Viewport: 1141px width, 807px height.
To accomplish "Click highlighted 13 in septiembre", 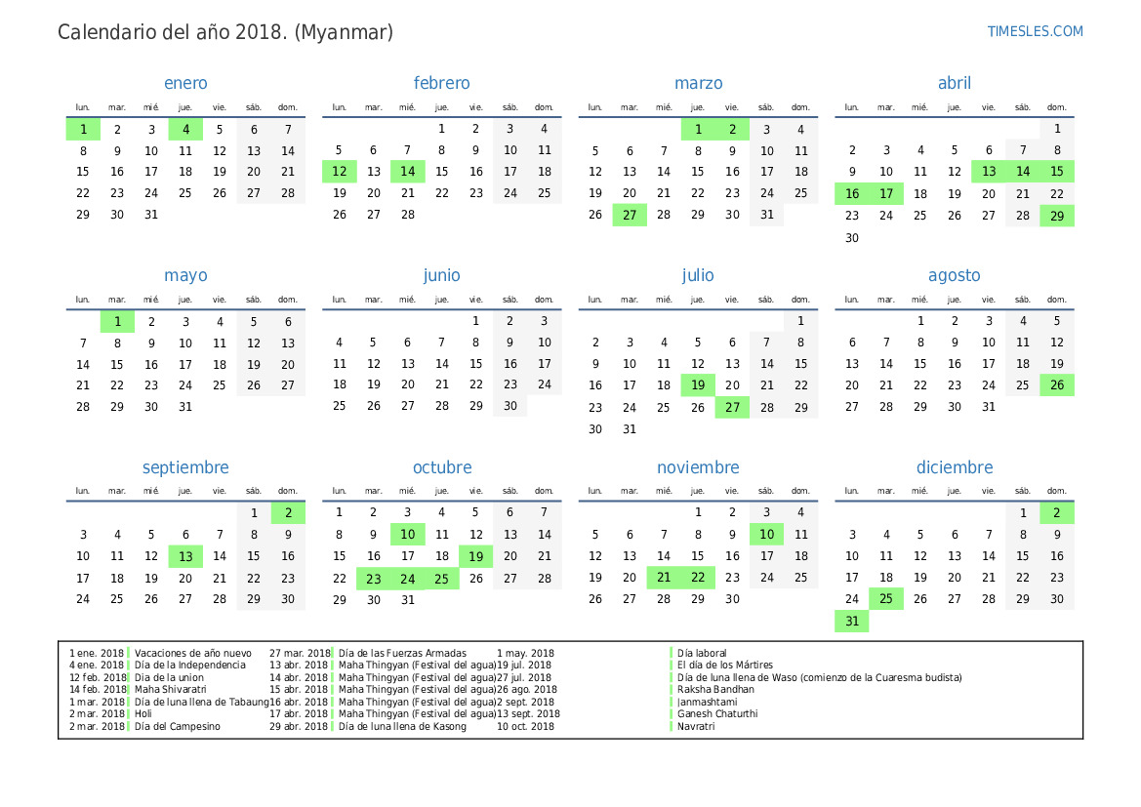I will click(185, 556).
